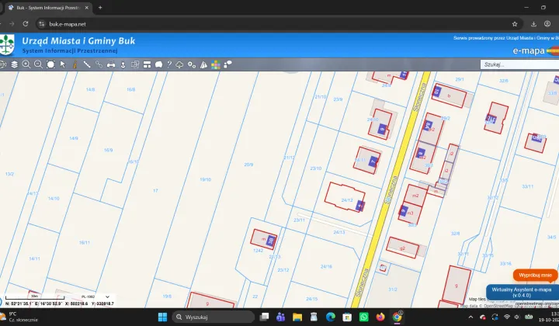
Task: Reload the page with the refresh button
Action: pyautogui.click(x=26, y=24)
